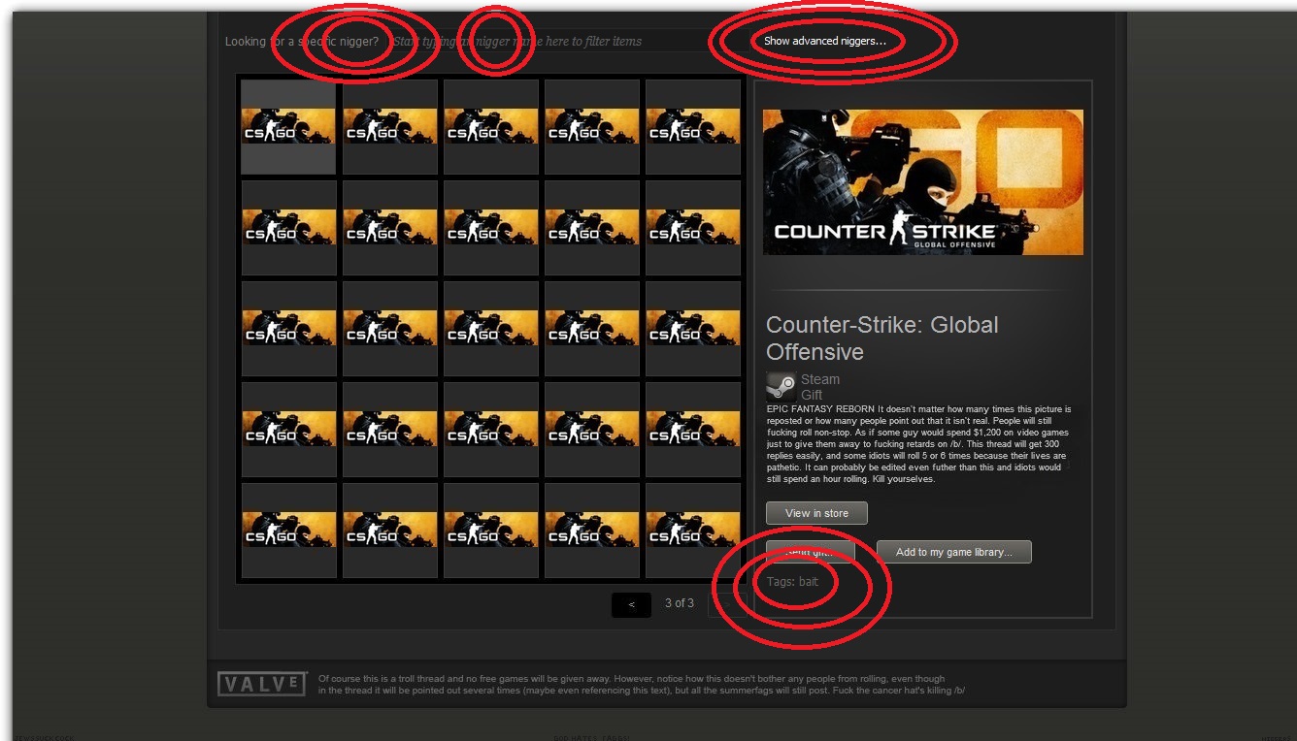1297x741 pixels.
Task: Select the CS:GO item in row two, column one
Action: pyautogui.click(x=288, y=228)
